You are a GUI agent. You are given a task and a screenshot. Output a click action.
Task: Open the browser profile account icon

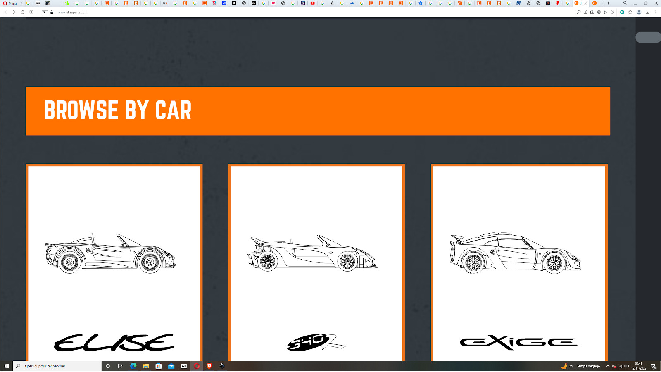tap(639, 12)
